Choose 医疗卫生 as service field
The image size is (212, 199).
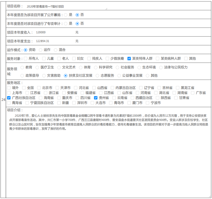[x=37, y=67]
